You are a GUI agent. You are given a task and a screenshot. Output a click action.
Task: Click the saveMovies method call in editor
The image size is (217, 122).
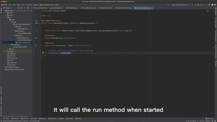(65, 53)
